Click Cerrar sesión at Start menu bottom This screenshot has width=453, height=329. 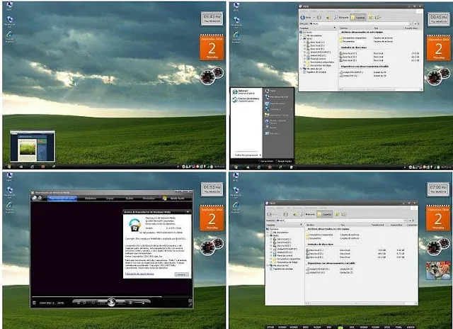[265, 161]
